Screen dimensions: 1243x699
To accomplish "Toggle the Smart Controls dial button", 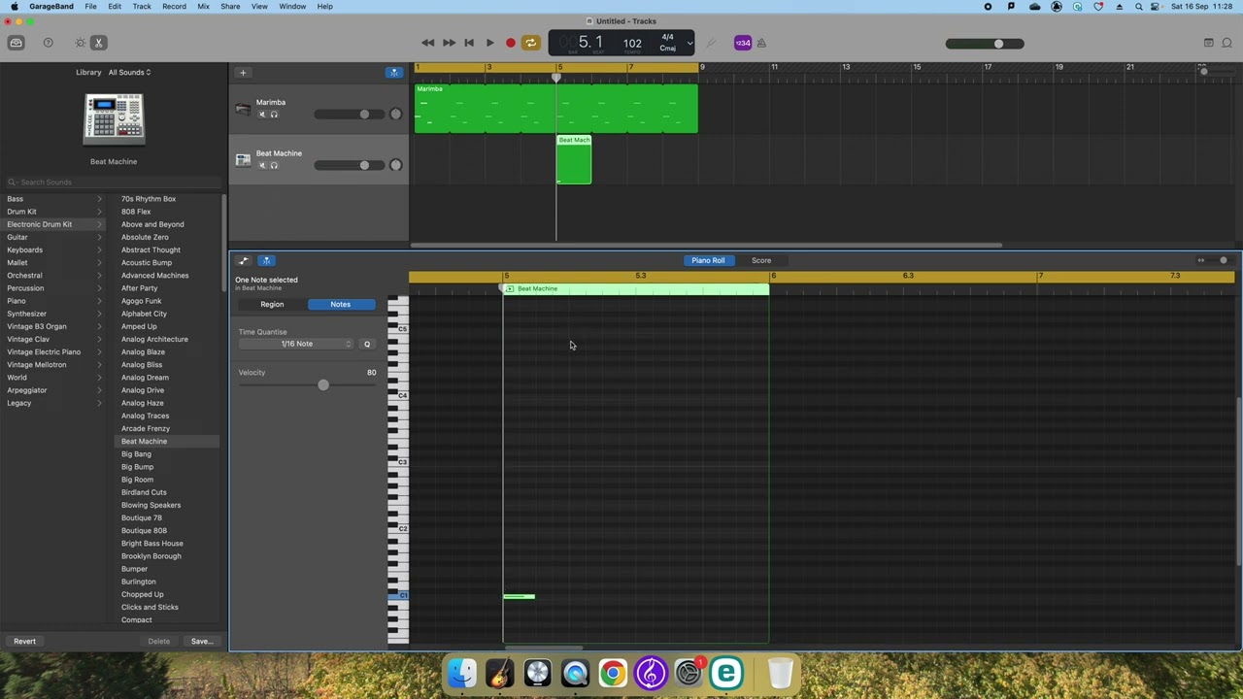I will coord(80,43).
